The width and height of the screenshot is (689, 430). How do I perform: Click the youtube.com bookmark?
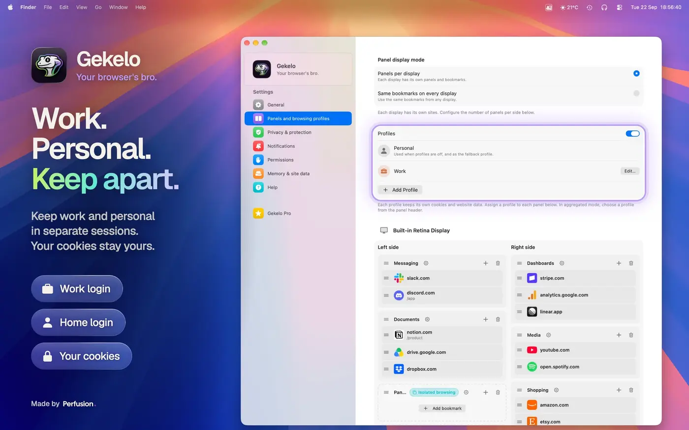575,350
